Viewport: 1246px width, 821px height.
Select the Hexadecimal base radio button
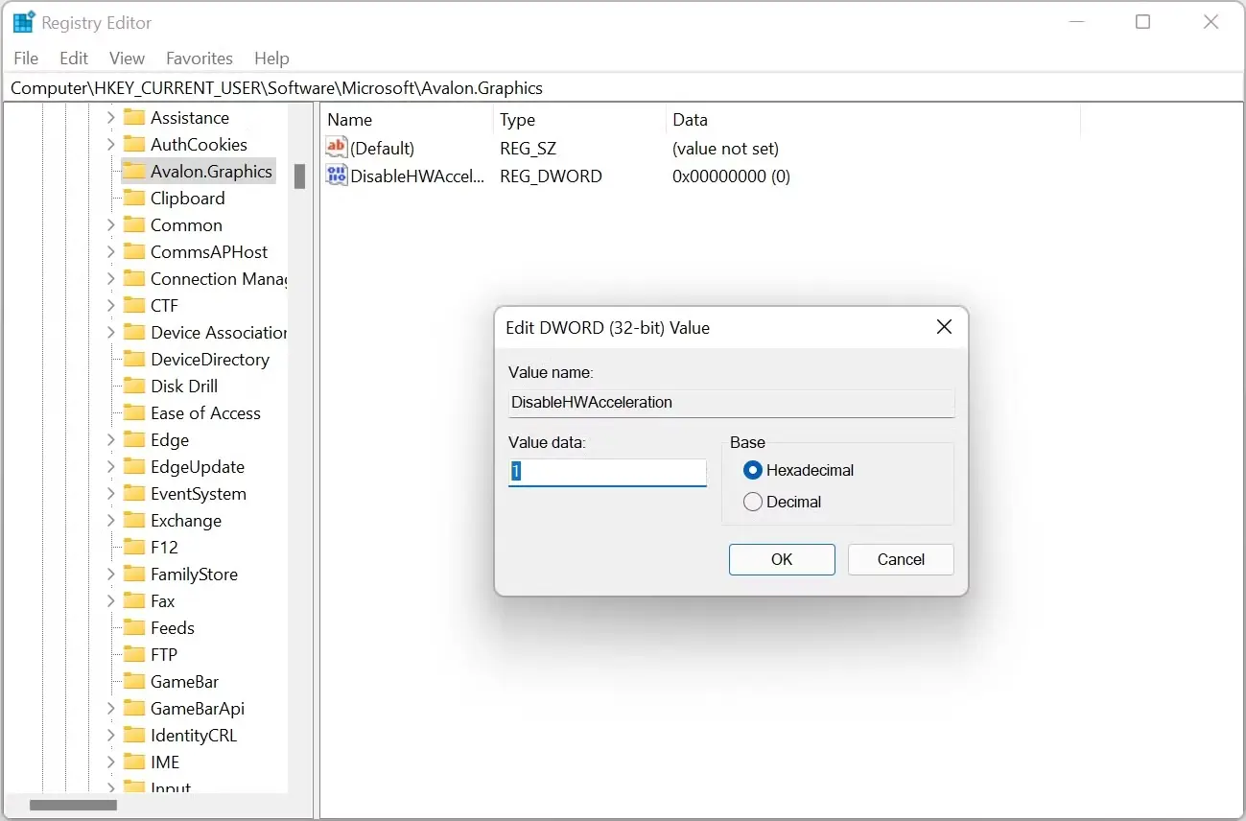(753, 470)
